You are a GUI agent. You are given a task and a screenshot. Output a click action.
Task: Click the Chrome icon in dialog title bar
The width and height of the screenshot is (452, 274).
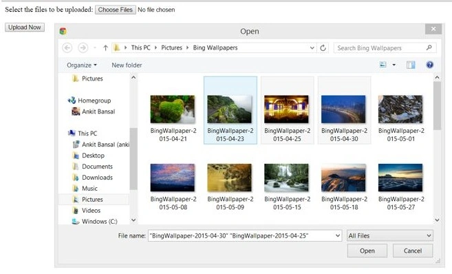tap(63, 31)
